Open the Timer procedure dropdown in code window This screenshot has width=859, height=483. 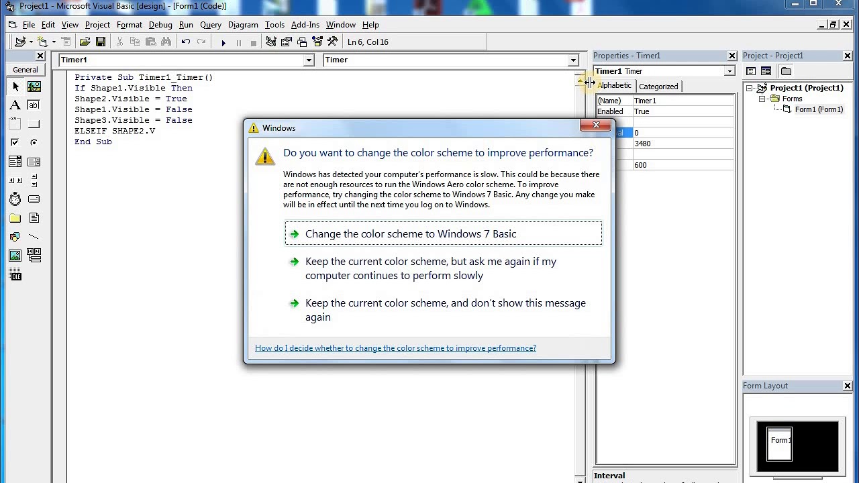pos(573,60)
